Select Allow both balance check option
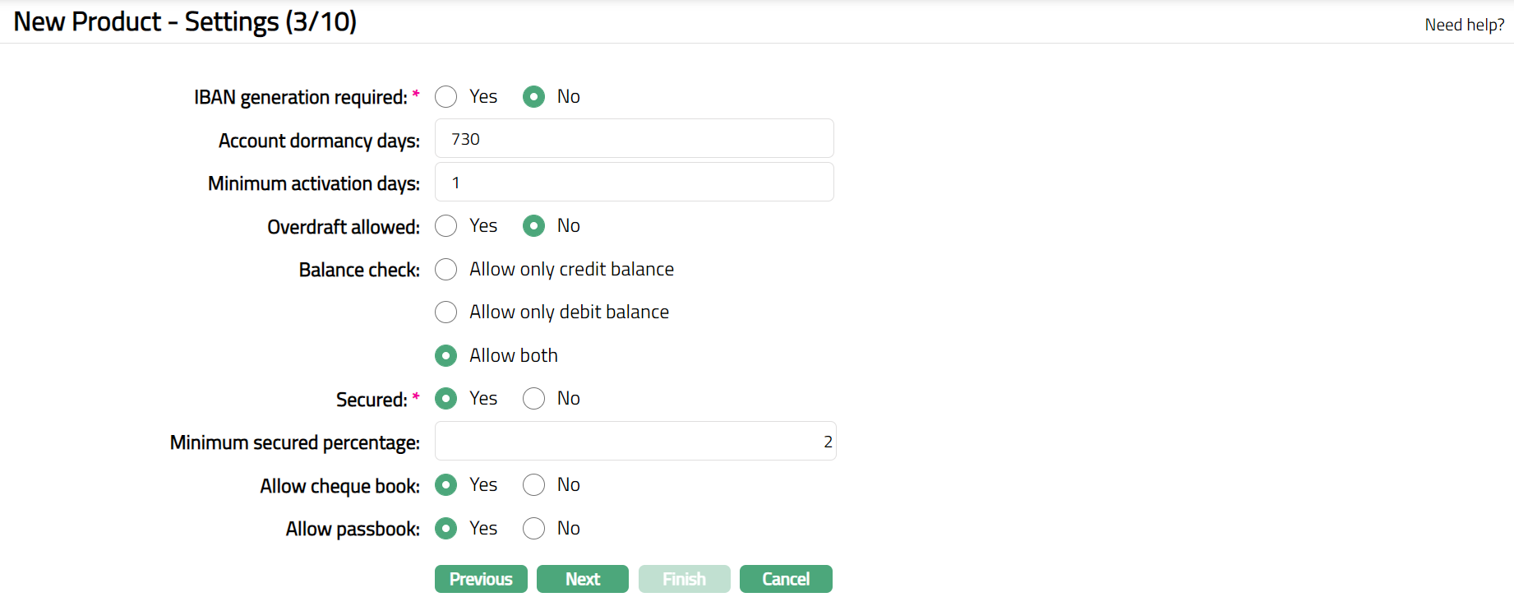Screen dimensions: 1514x611 446,356
